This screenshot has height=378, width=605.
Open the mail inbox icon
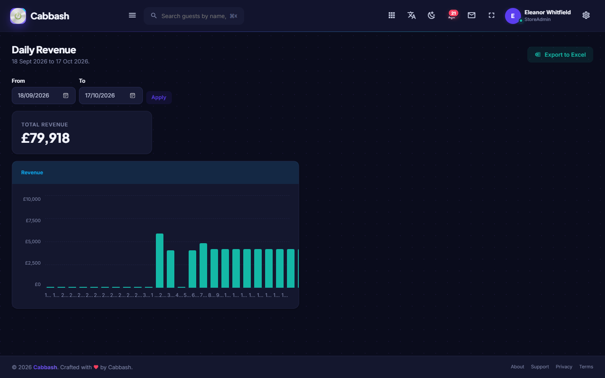click(472, 16)
